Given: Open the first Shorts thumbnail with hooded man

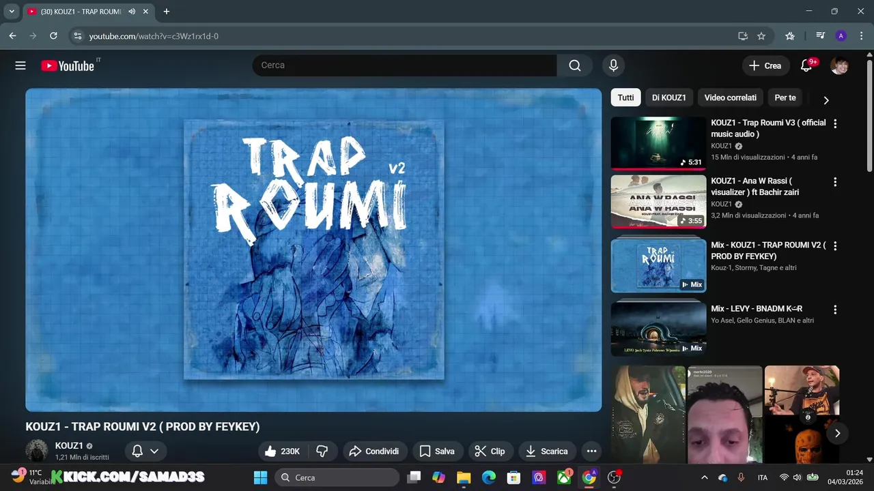Looking at the screenshot, I should point(648,414).
